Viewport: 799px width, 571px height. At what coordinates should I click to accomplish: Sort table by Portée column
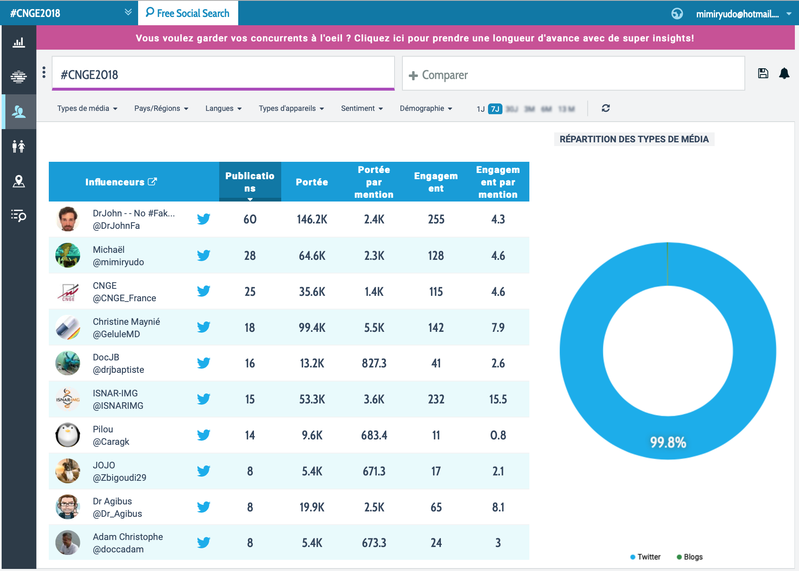click(312, 182)
